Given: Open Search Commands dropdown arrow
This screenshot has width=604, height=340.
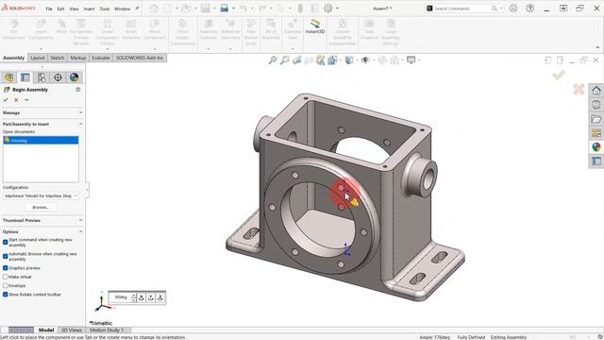Looking at the screenshot, I should [501, 8].
